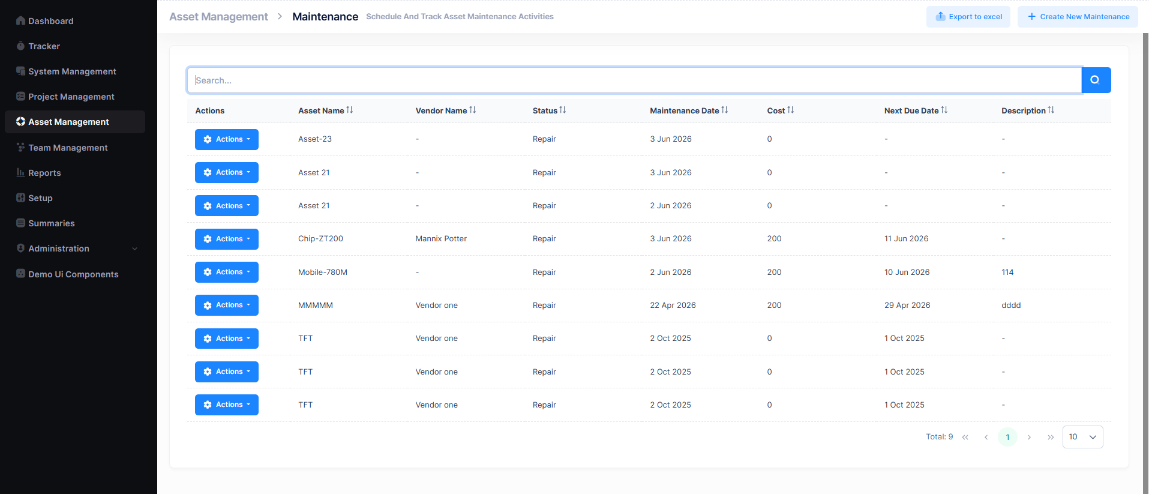The width and height of the screenshot is (1149, 494).
Task: Open Actions dropdown for Asset-23 row
Action: [227, 139]
